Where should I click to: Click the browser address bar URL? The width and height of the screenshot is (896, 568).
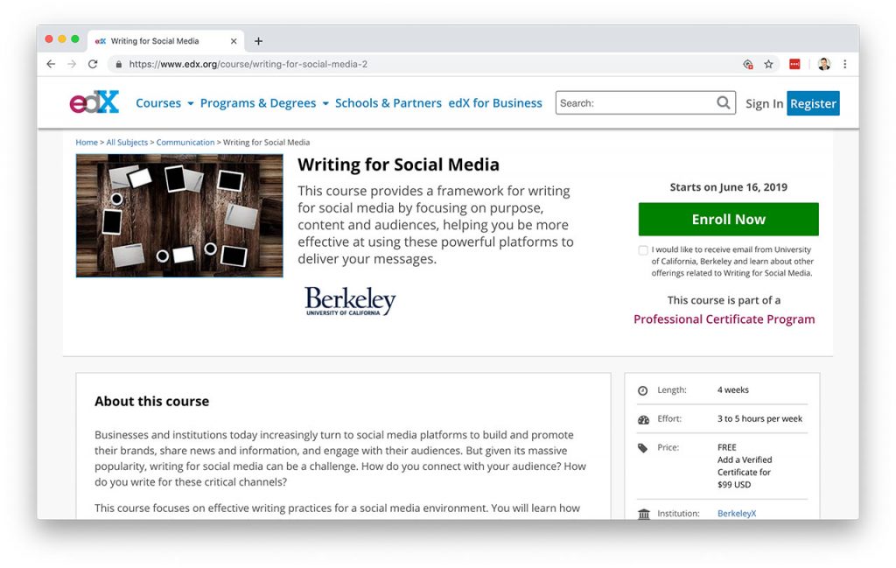pos(248,64)
